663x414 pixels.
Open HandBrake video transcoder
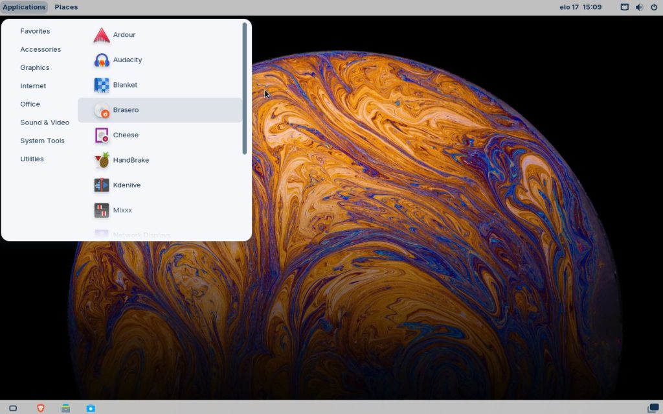point(160,160)
